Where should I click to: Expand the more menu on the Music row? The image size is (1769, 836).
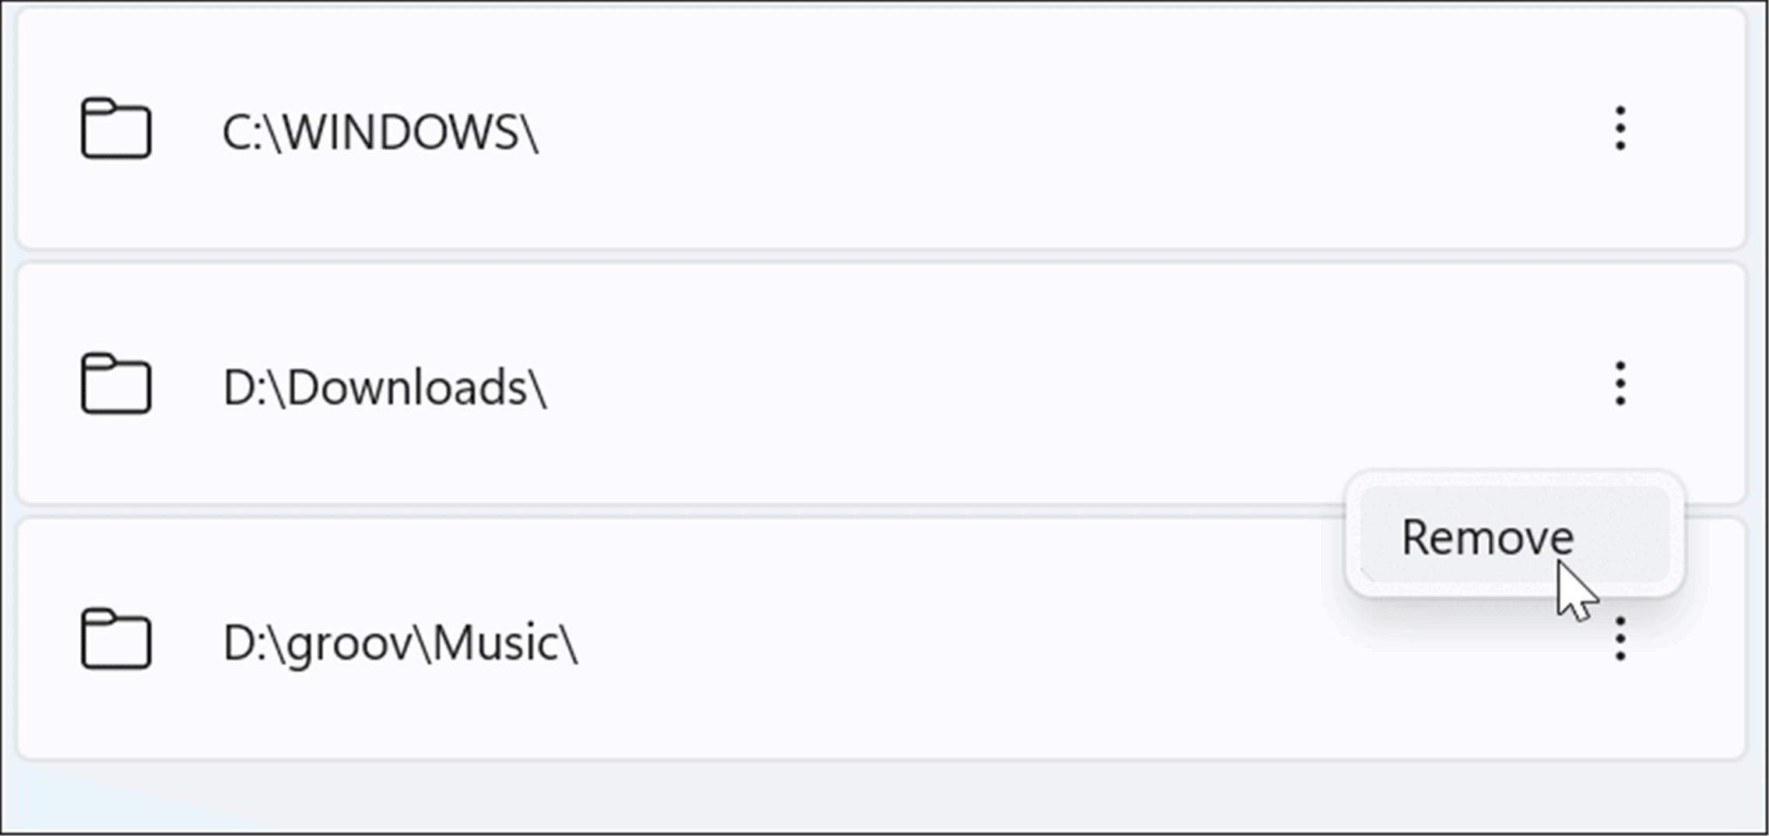(1620, 639)
